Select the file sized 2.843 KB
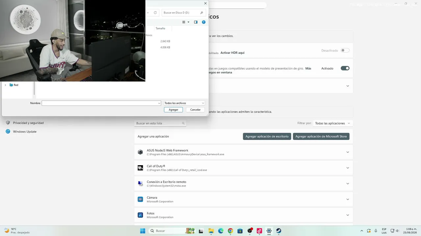 165,41
